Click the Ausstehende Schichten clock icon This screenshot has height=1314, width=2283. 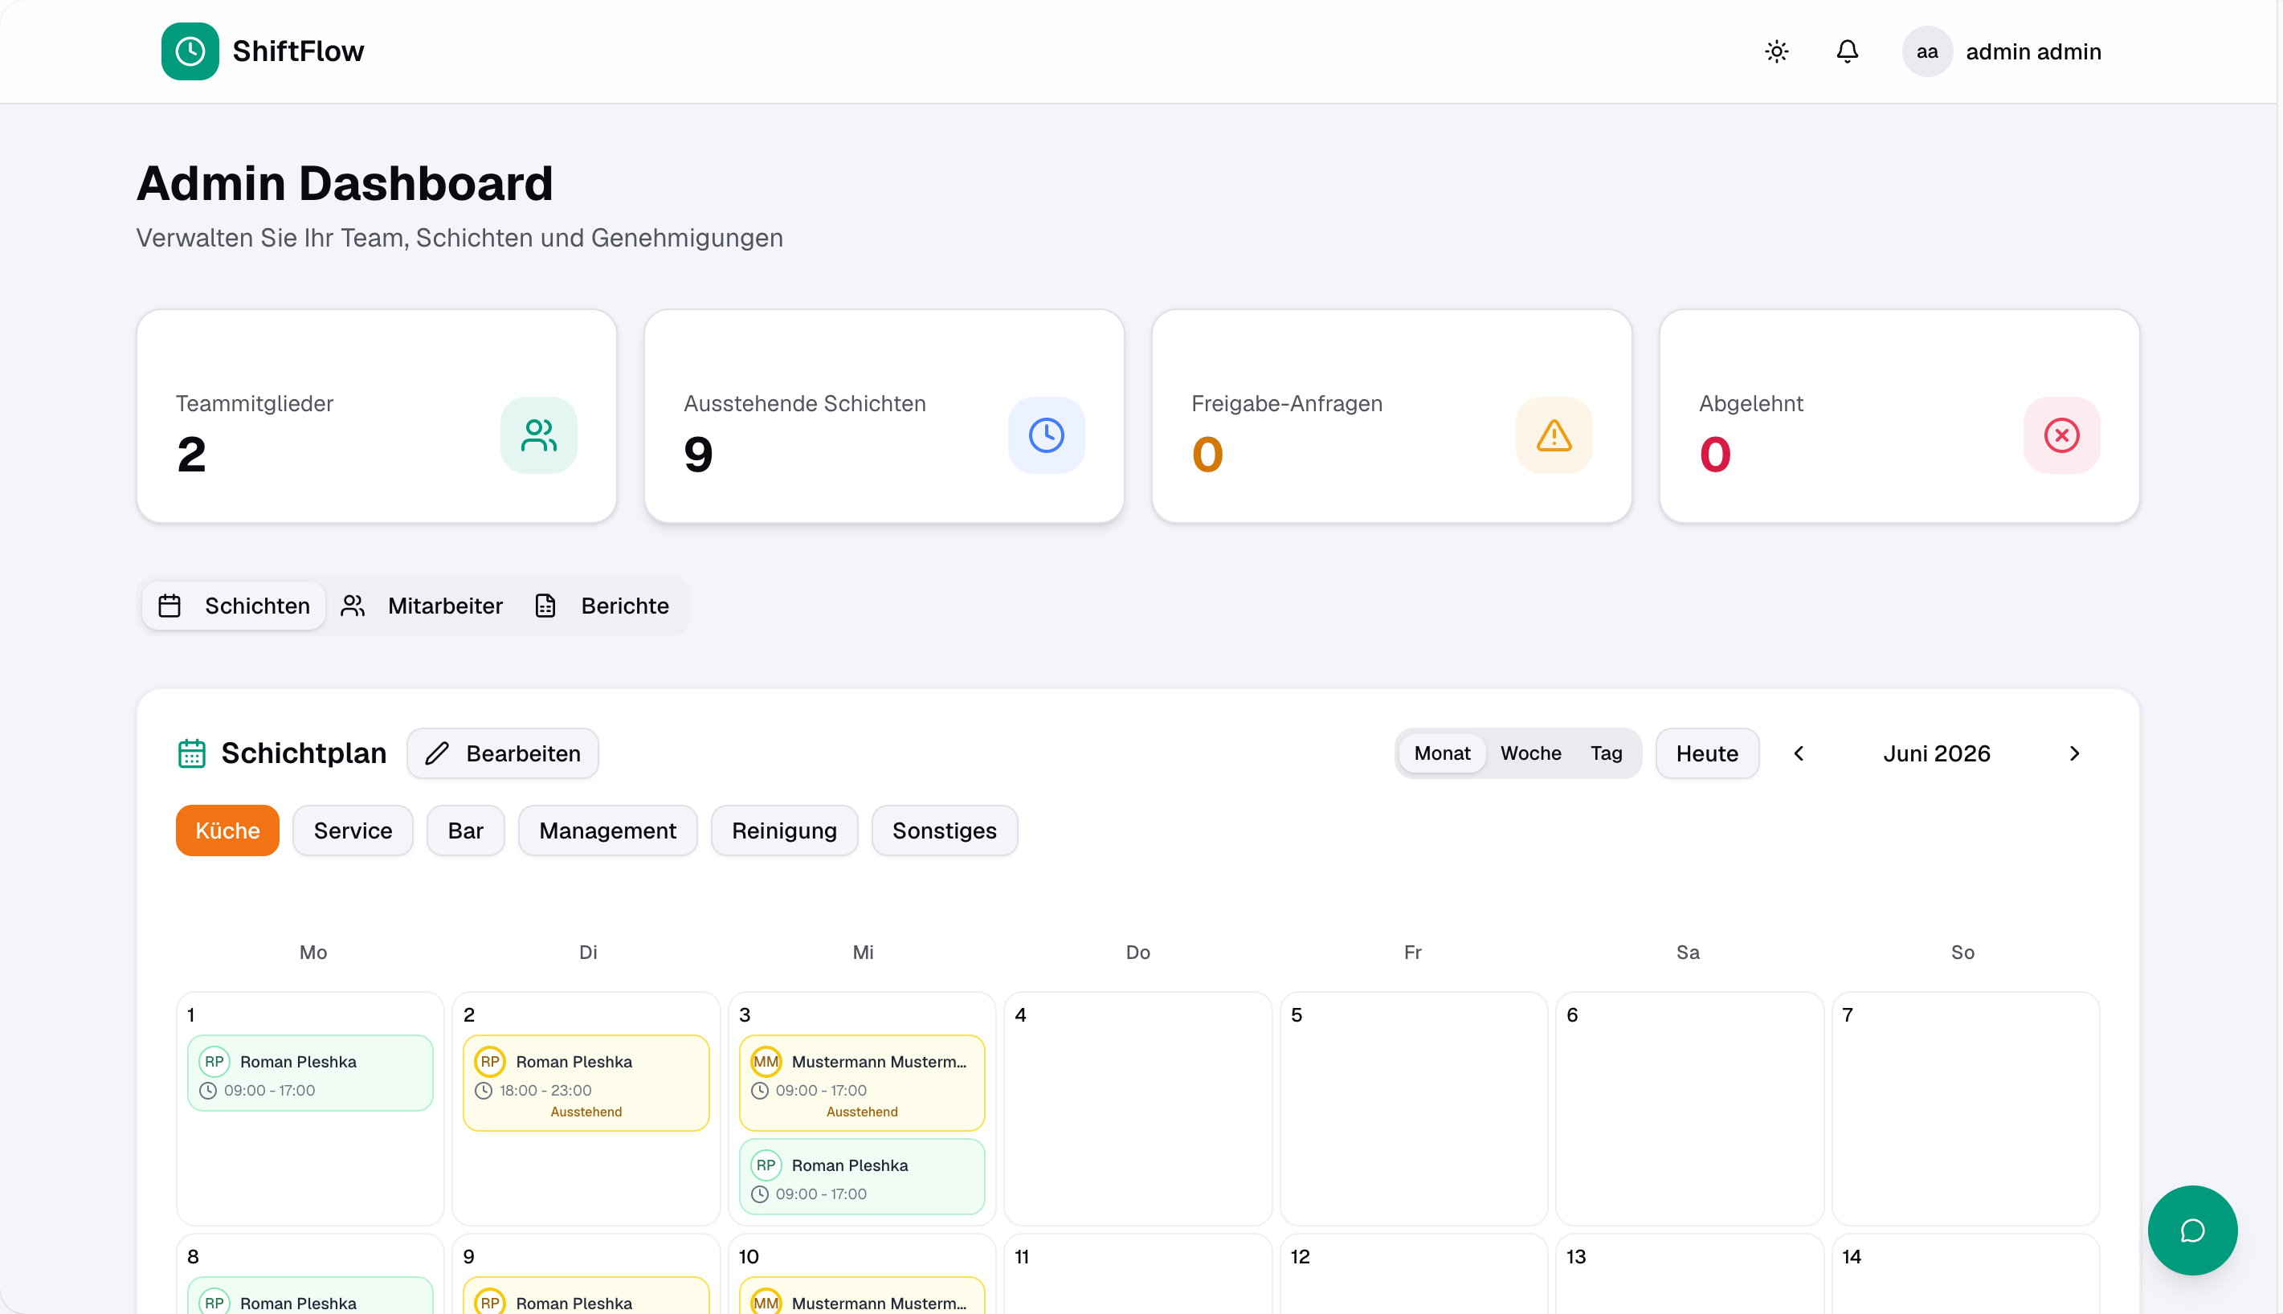(1046, 435)
